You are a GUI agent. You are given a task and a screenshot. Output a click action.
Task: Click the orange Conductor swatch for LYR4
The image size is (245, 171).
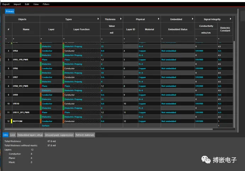pos(41,51)
